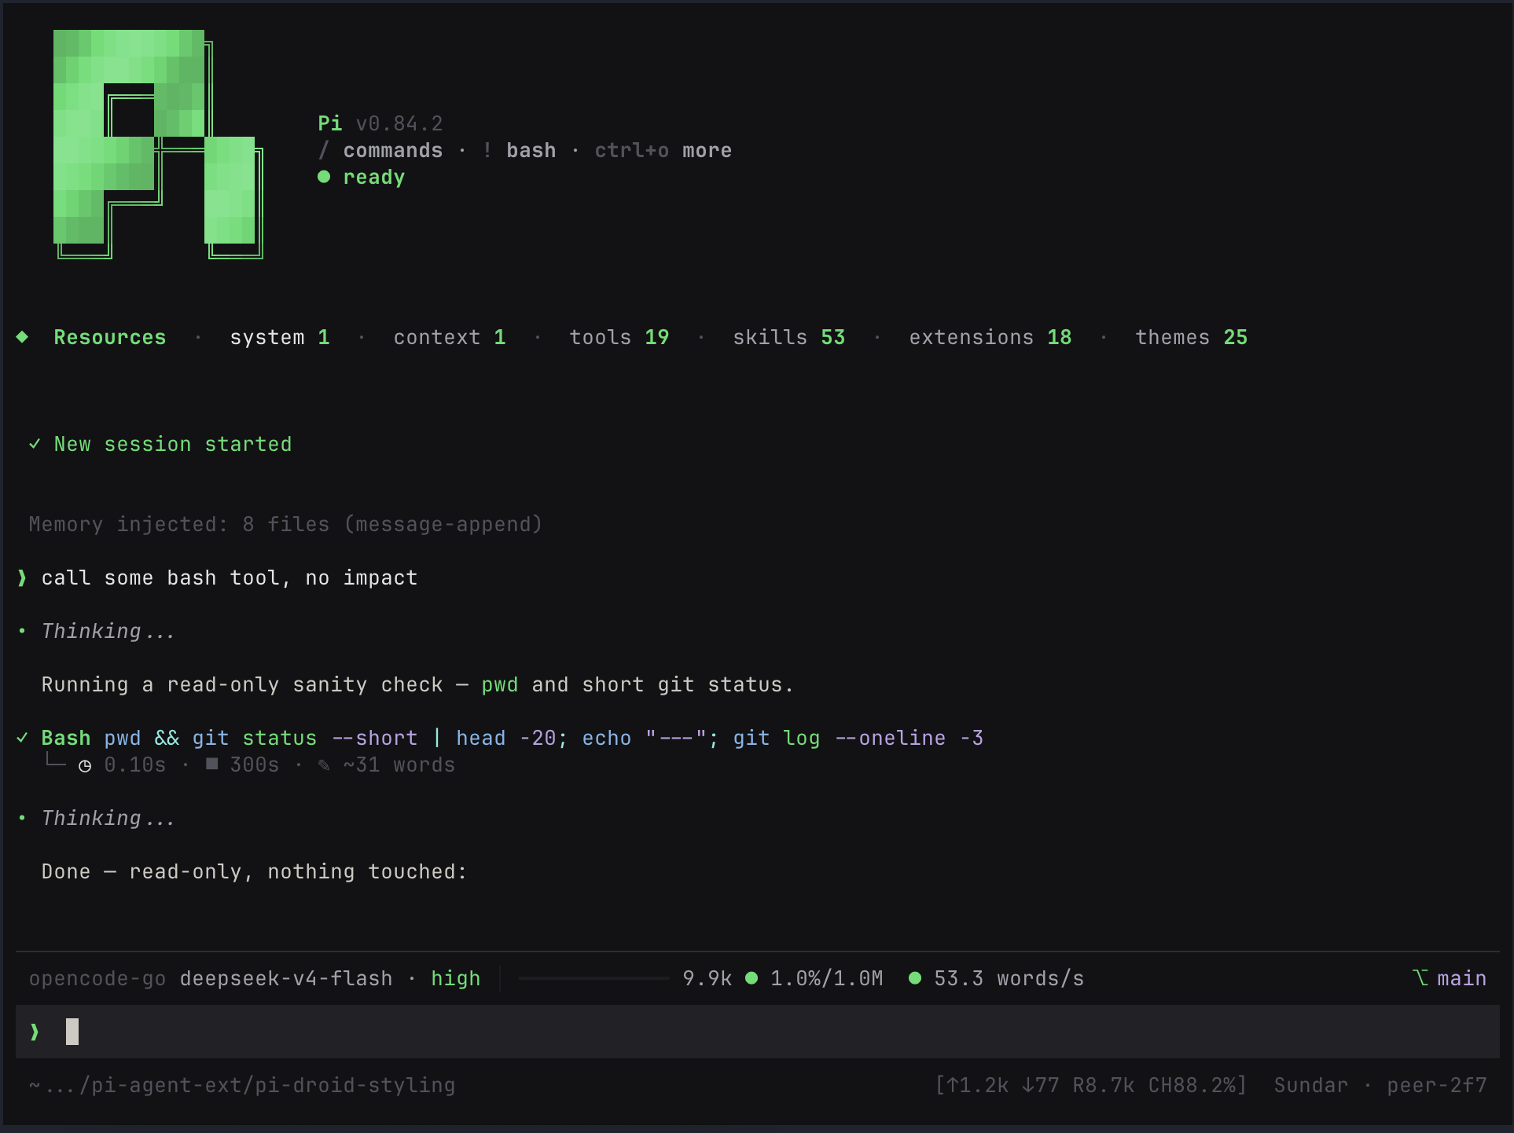This screenshot has height=1133, width=1514.
Task: Click the green ready status dot
Action: (324, 177)
